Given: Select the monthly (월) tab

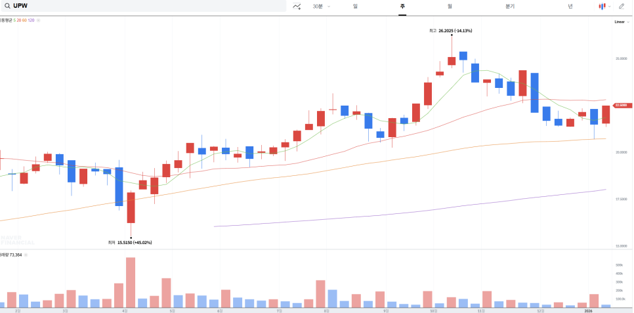Looking at the screenshot, I should point(450,6).
